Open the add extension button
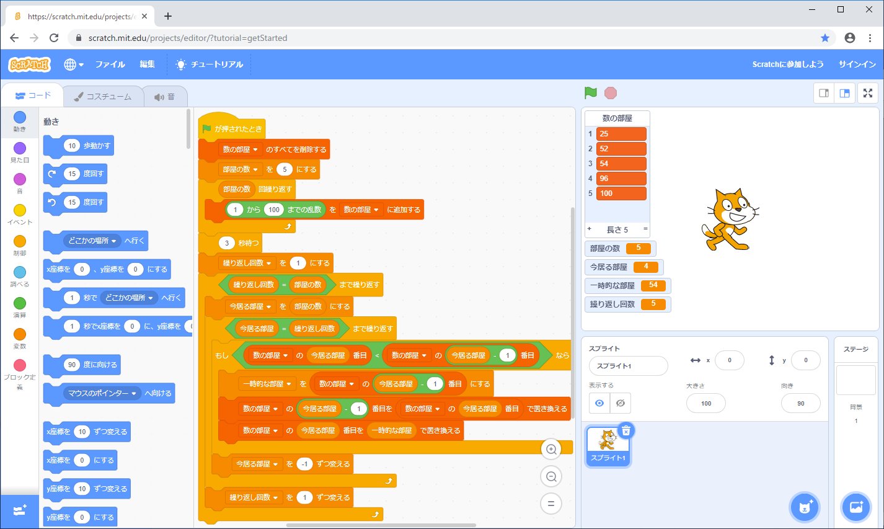Image resolution: width=884 pixels, height=529 pixels. pos(19,511)
